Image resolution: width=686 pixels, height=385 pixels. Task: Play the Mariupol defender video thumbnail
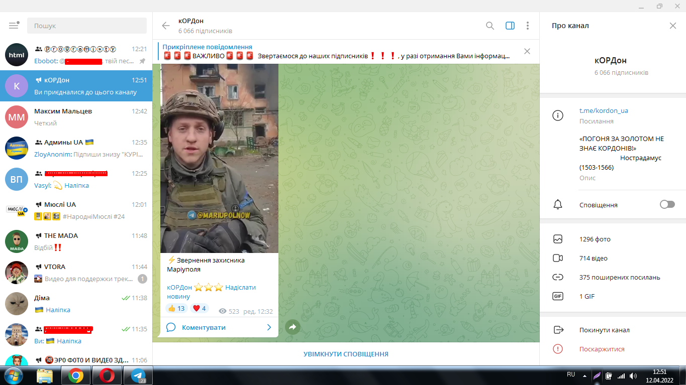point(219,158)
